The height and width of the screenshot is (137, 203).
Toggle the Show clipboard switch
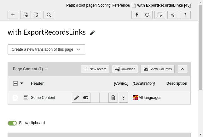point(12,123)
